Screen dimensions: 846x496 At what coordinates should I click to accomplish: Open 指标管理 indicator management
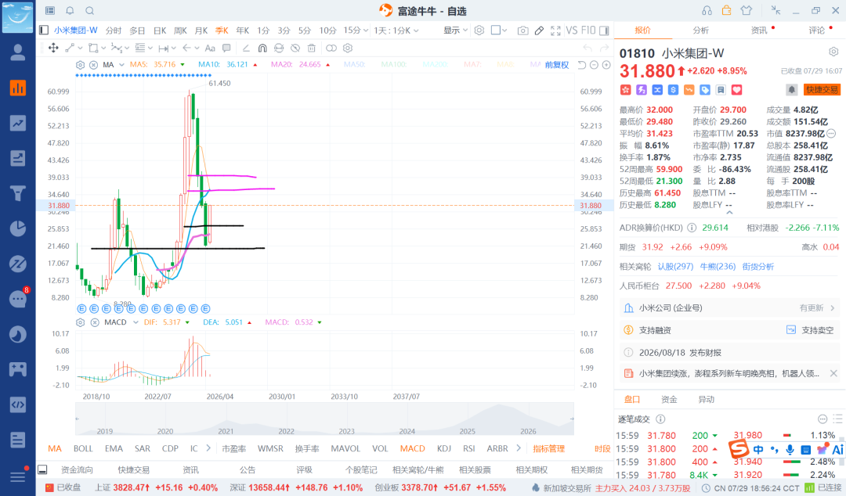click(548, 448)
